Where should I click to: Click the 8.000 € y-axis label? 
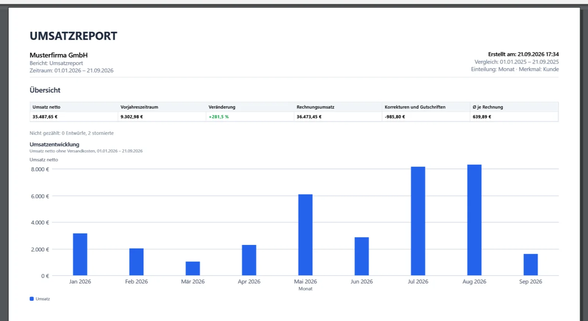coord(40,170)
